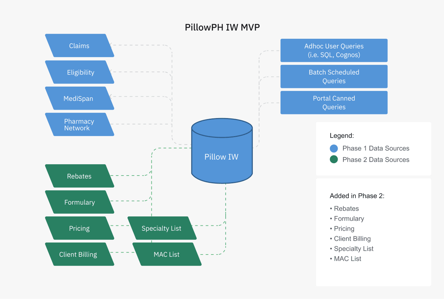Click the Rebates bullet list entry
This screenshot has width=444, height=299.
(344, 209)
